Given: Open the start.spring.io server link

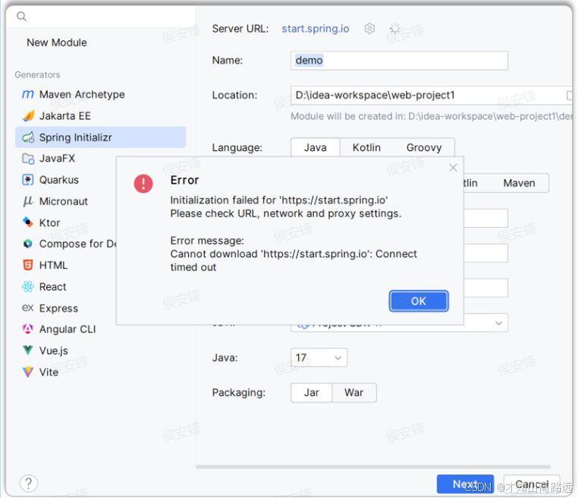Looking at the screenshot, I should pyautogui.click(x=316, y=29).
